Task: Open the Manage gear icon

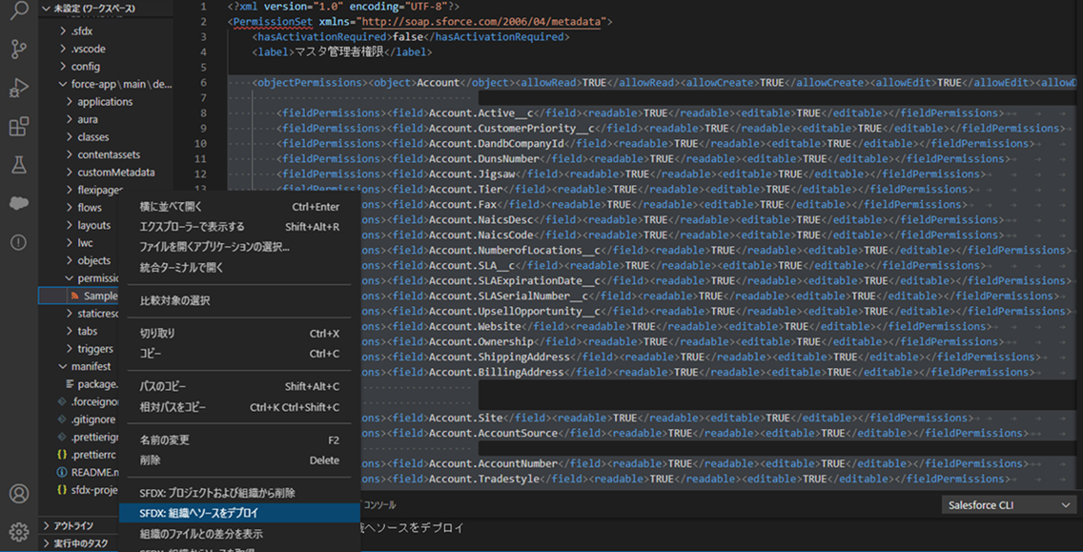Action: pos(19,531)
